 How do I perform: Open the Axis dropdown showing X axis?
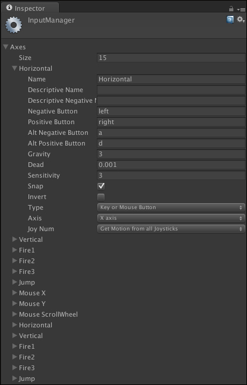(171, 218)
